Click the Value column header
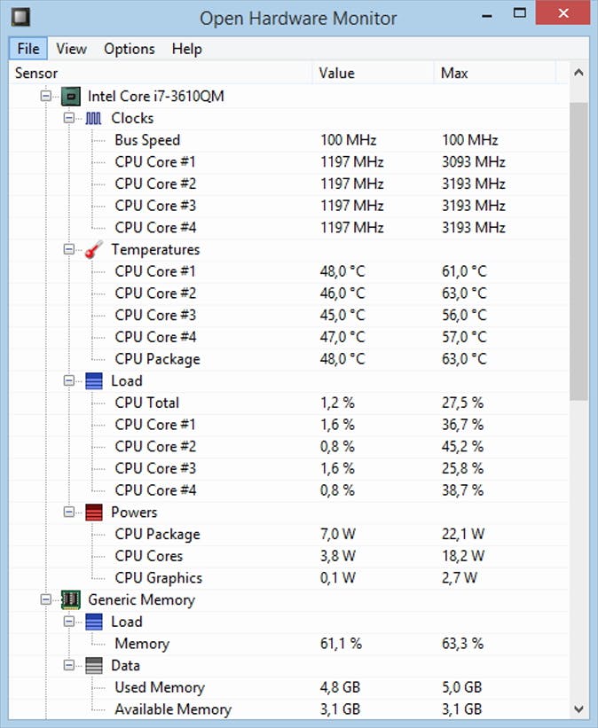This screenshot has width=598, height=728. 373,73
